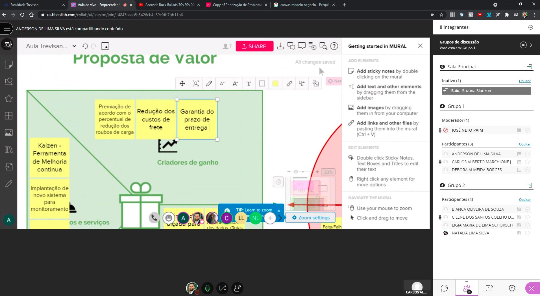Click the pink SHARE button in MURAL
540x296 pixels.
tap(254, 46)
